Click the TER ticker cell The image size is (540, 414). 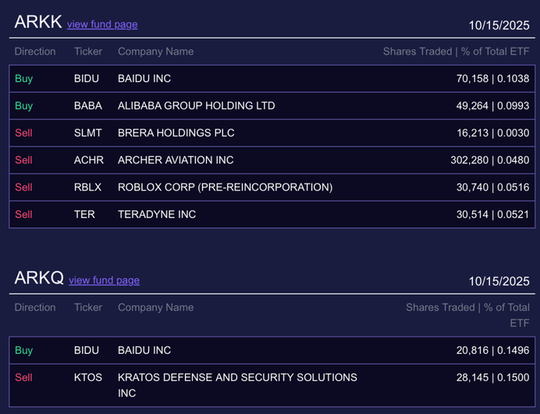[84, 214]
